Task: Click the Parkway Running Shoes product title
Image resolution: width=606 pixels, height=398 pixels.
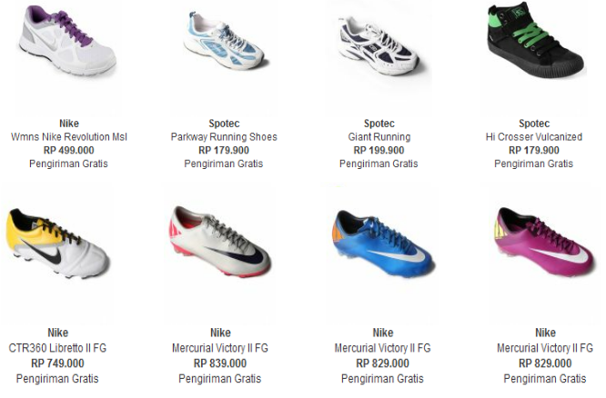Action: coord(224,137)
